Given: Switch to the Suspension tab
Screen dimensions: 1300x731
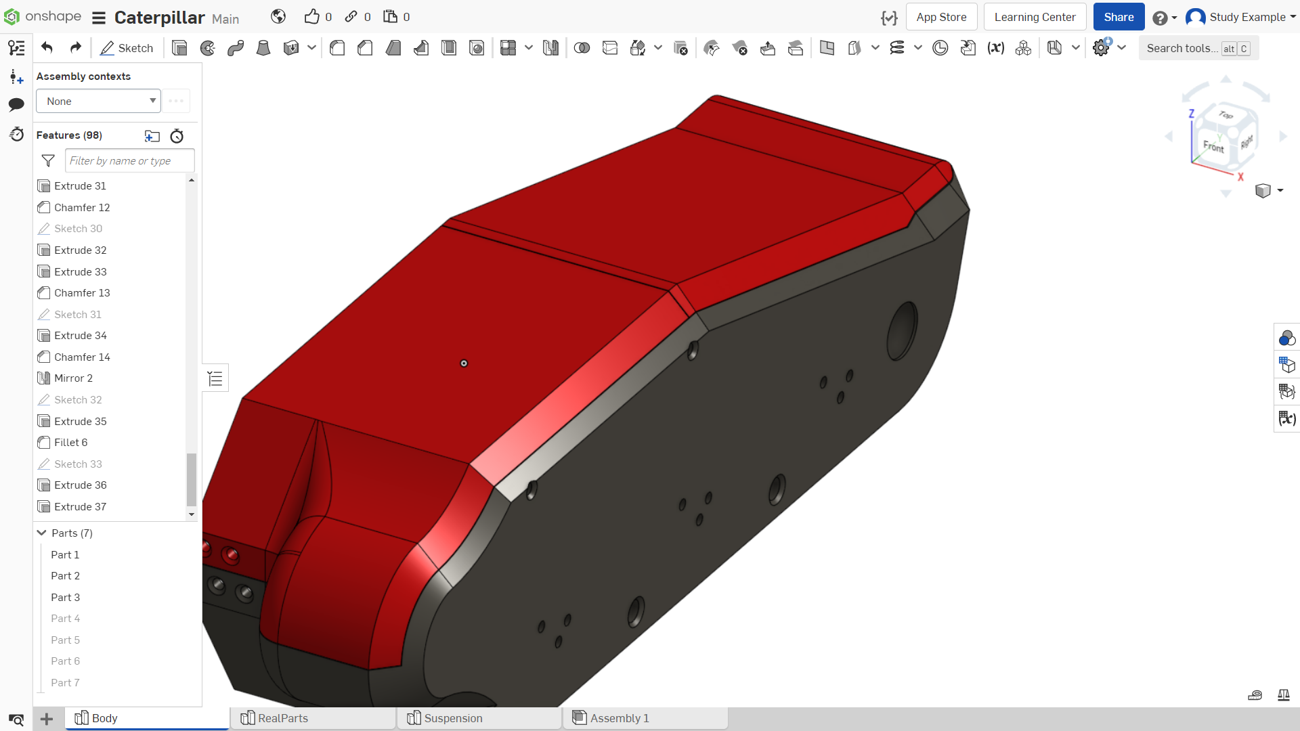Looking at the screenshot, I should coord(479,718).
